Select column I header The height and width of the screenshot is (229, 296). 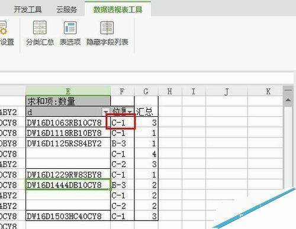(x=194, y=91)
